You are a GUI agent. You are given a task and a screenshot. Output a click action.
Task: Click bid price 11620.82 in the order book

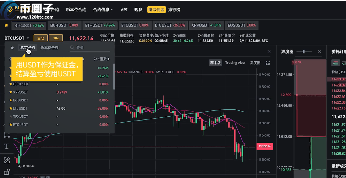coord(339,153)
